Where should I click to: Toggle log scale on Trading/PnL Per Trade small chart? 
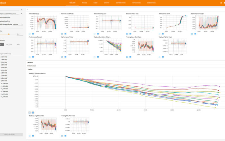65,136
